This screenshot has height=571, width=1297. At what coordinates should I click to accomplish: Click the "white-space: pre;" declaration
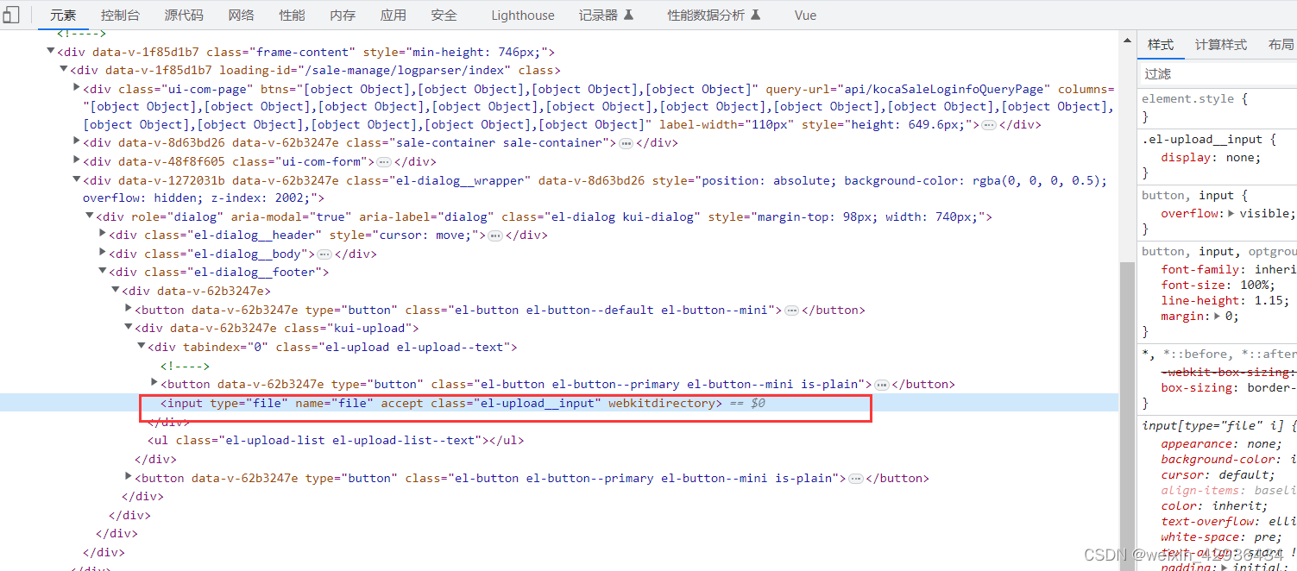click(1221, 537)
